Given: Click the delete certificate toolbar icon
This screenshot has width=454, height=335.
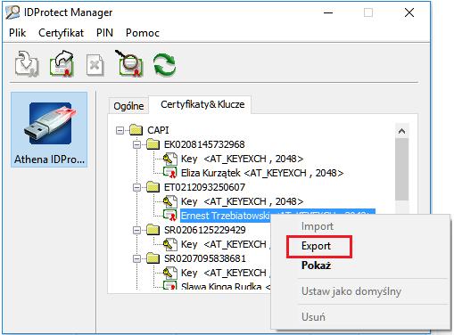Looking at the screenshot, I should point(95,64).
